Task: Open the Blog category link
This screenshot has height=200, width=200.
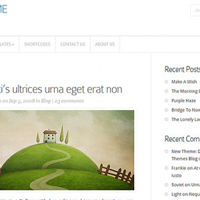Action: coord(46,101)
